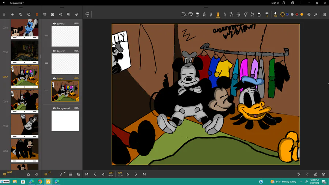
Task: Select the Background layer thumbnail
Action: point(65,121)
